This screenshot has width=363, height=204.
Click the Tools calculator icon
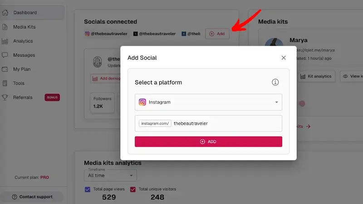coord(5,83)
